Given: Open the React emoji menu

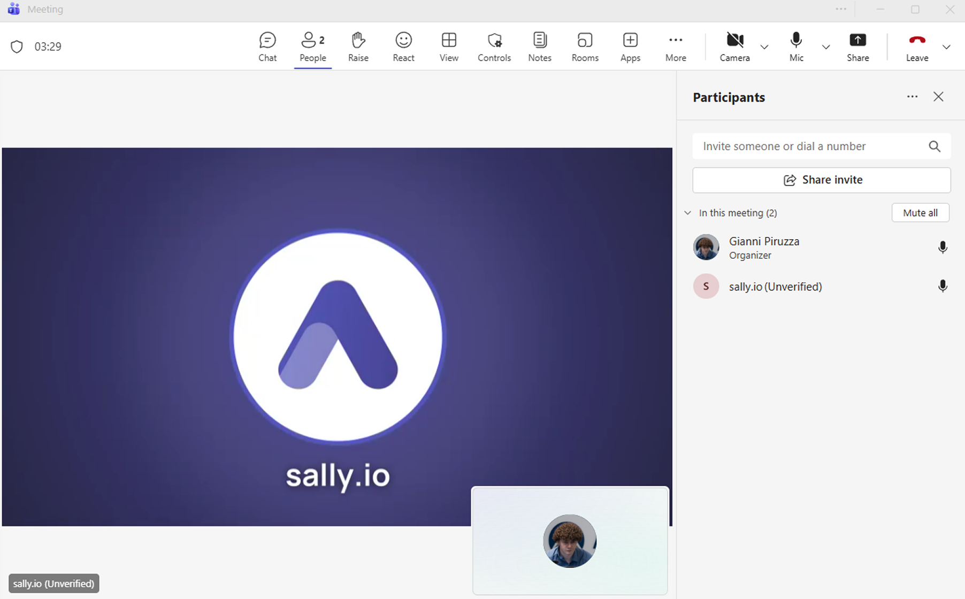Looking at the screenshot, I should point(403,47).
